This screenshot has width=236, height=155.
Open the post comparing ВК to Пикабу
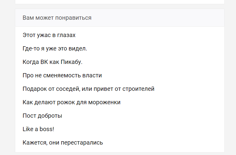pyautogui.click(x=52, y=62)
